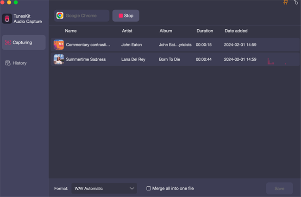Click artist Lana Del Rey

pos(133,59)
